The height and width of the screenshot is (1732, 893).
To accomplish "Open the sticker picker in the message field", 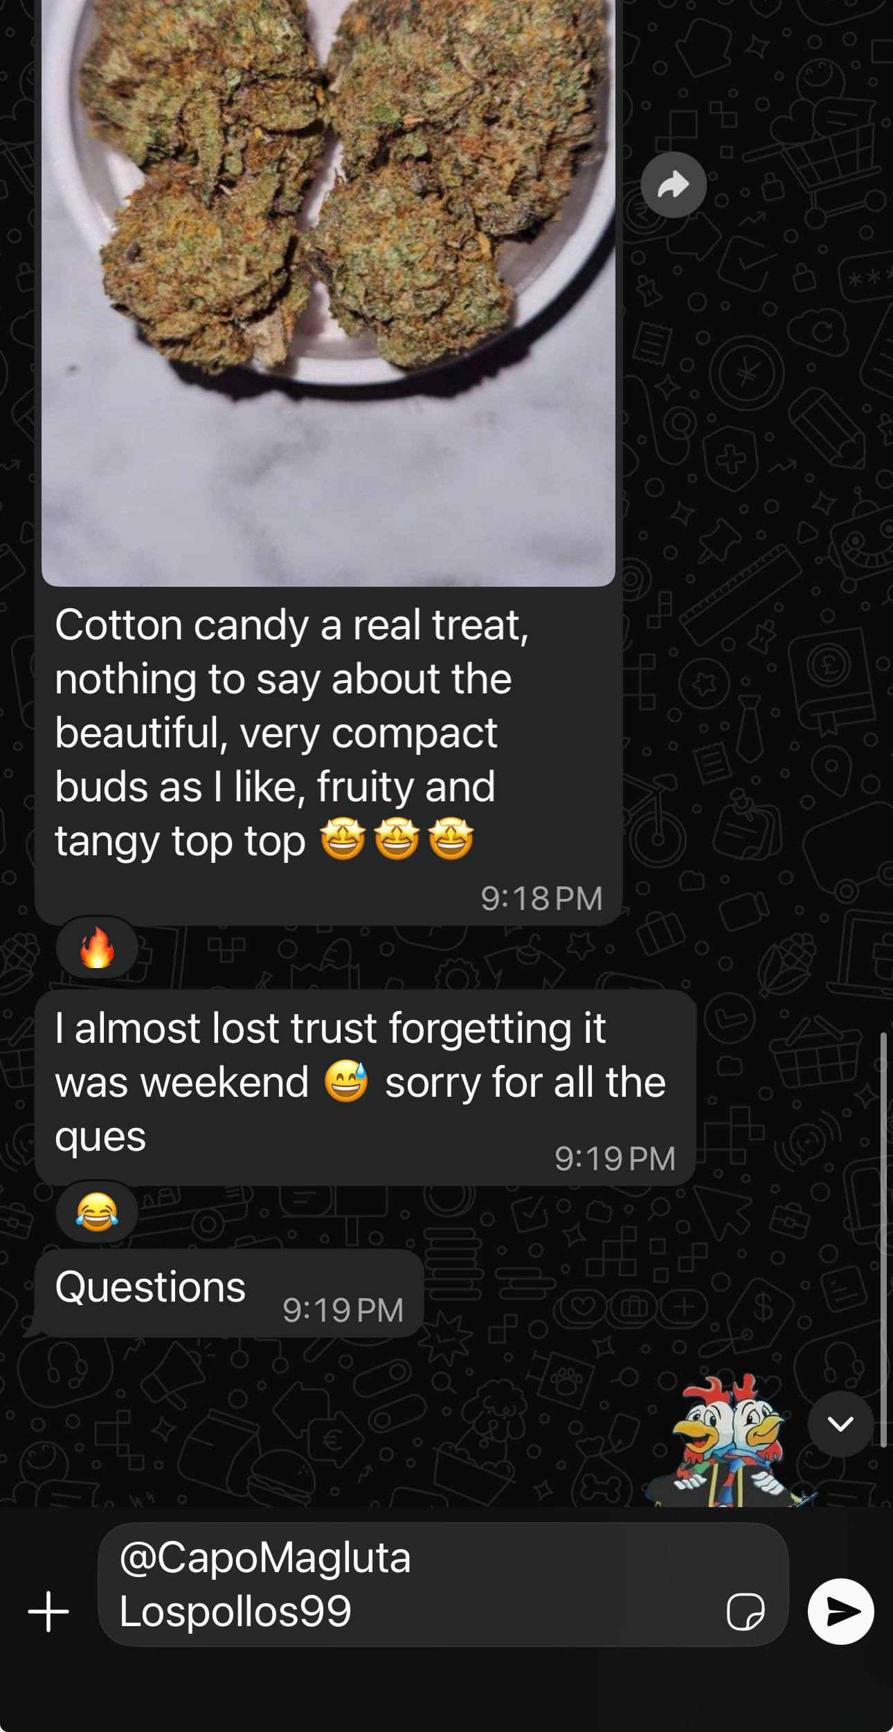I will tap(746, 1612).
